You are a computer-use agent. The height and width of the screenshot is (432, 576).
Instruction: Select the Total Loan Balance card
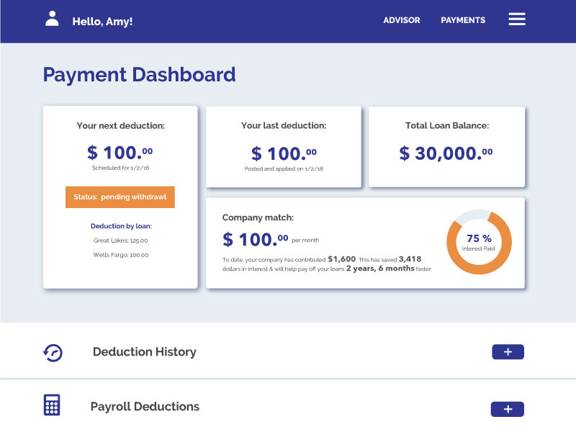[447, 147]
